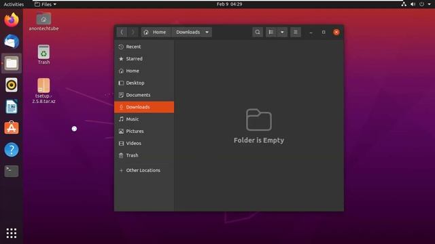The image size is (435, 244).
Task: Open Desktop in the sidebar
Action: 144,83
